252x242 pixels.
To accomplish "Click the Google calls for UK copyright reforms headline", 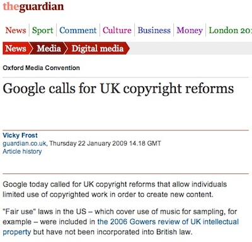I will tap(118, 89).
